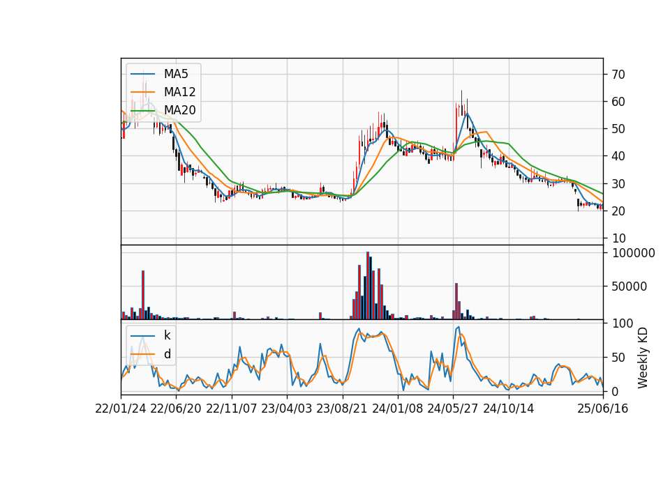Click the price axis value 10
The width and height of the screenshot is (670, 481).
click(618, 238)
